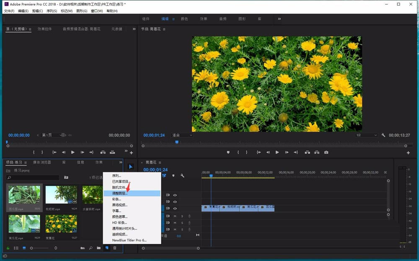Image resolution: width=419 pixels, height=261 pixels.
Task: Expand workspace overflow chevron in top bar
Action: pos(279,19)
